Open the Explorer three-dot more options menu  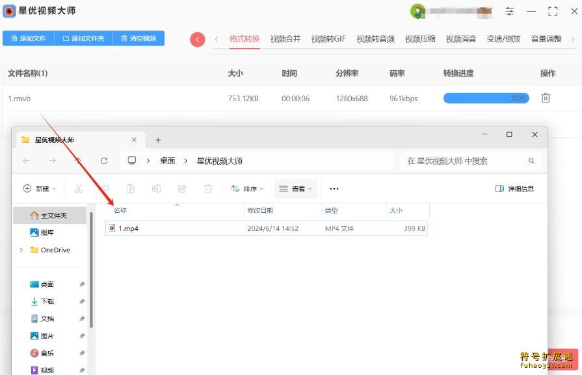point(334,189)
